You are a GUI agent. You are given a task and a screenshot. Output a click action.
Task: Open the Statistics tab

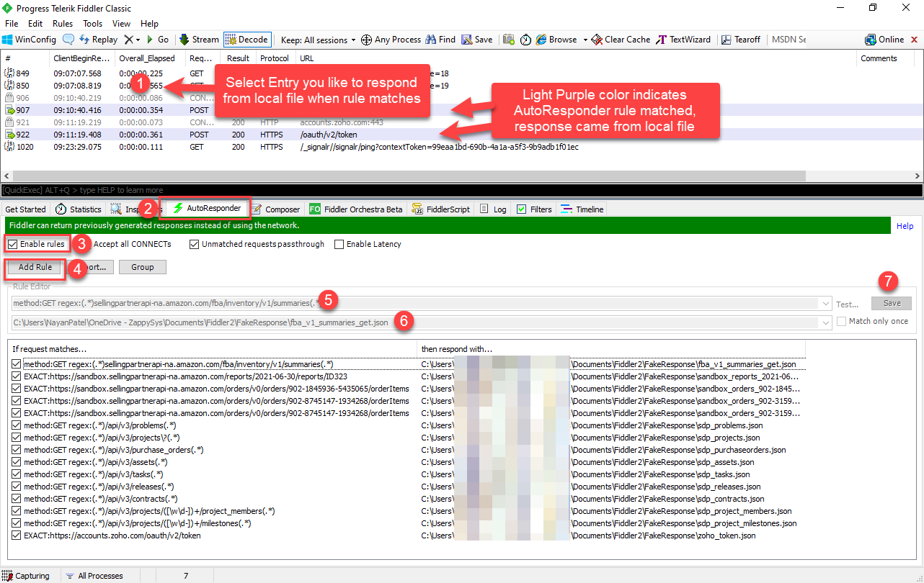[x=79, y=209]
